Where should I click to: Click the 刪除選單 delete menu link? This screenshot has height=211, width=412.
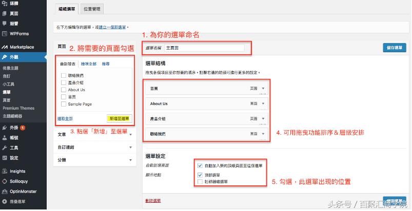(x=153, y=201)
